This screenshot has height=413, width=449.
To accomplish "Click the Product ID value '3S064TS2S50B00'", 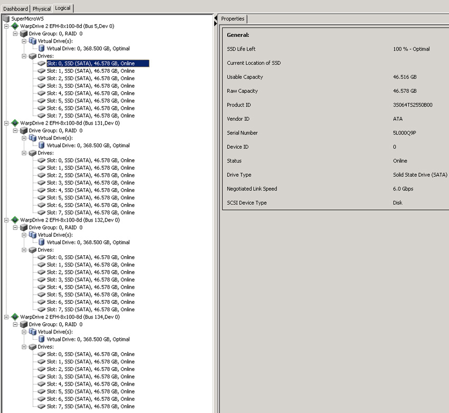I will (x=413, y=105).
